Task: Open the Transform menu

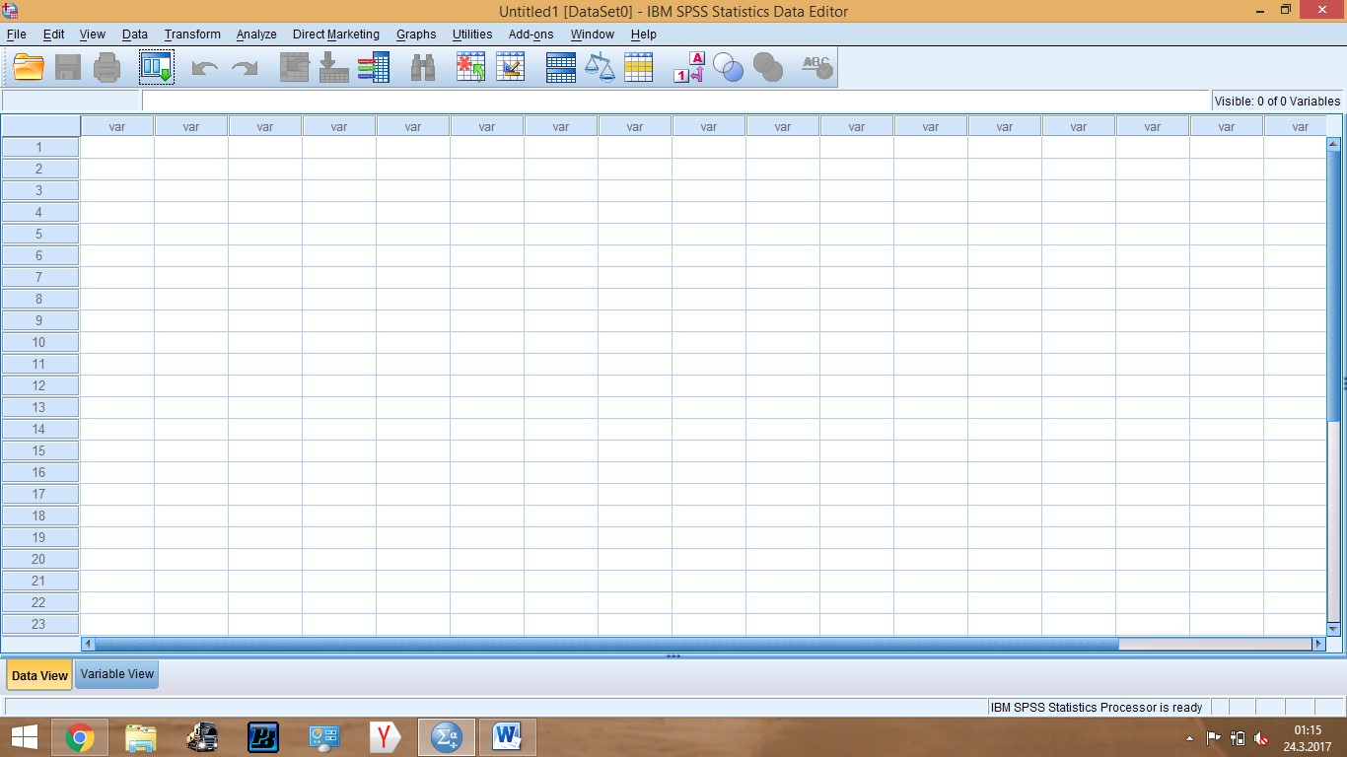Action: tap(192, 34)
